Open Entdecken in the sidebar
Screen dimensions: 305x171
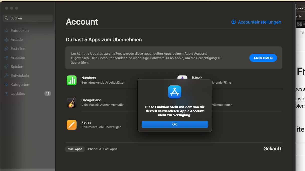(20, 31)
